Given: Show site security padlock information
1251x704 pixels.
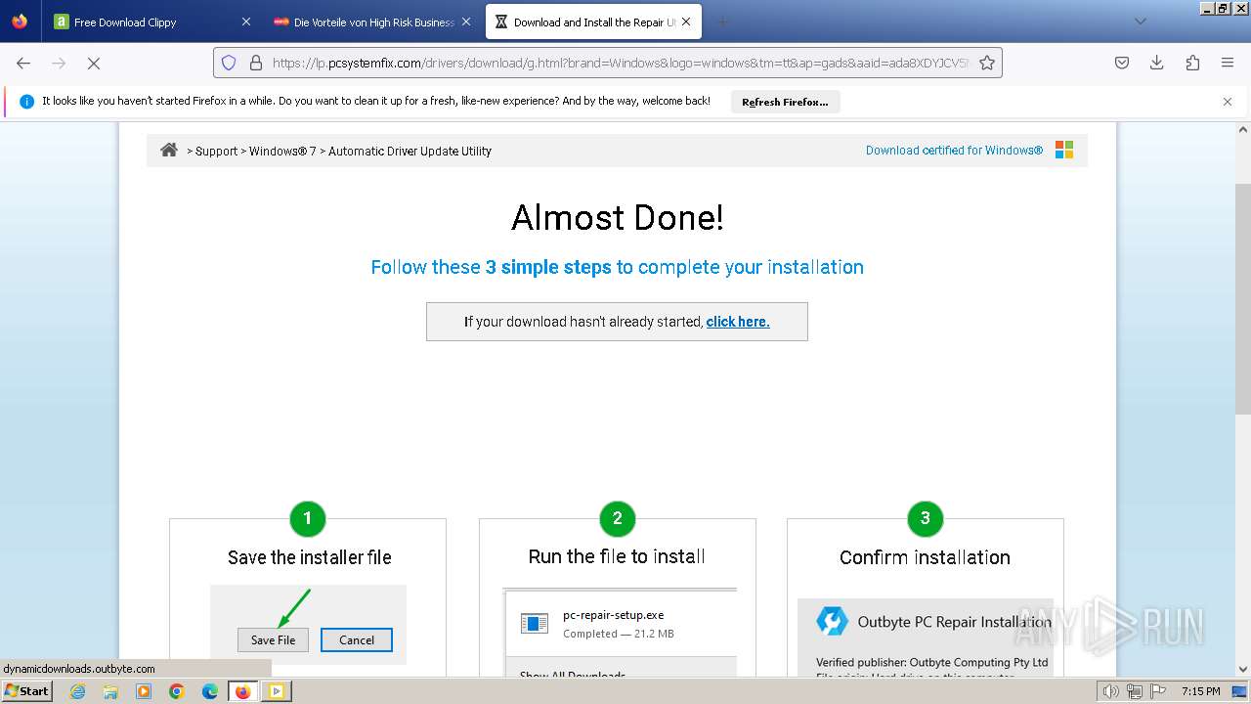Looking at the screenshot, I should (256, 63).
